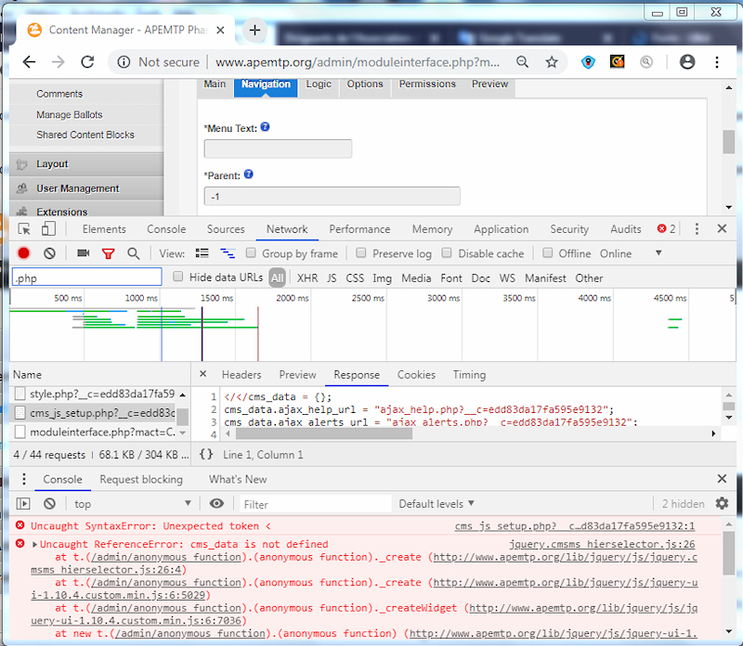Open the Default levels dropdown
Image resolution: width=743 pixels, height=646 pixels.
436,504
